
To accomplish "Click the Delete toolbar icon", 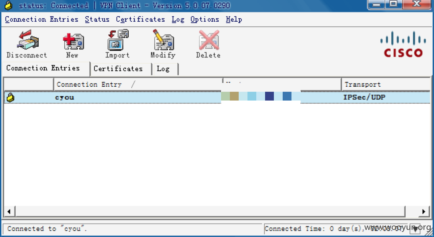I will 208,44.
